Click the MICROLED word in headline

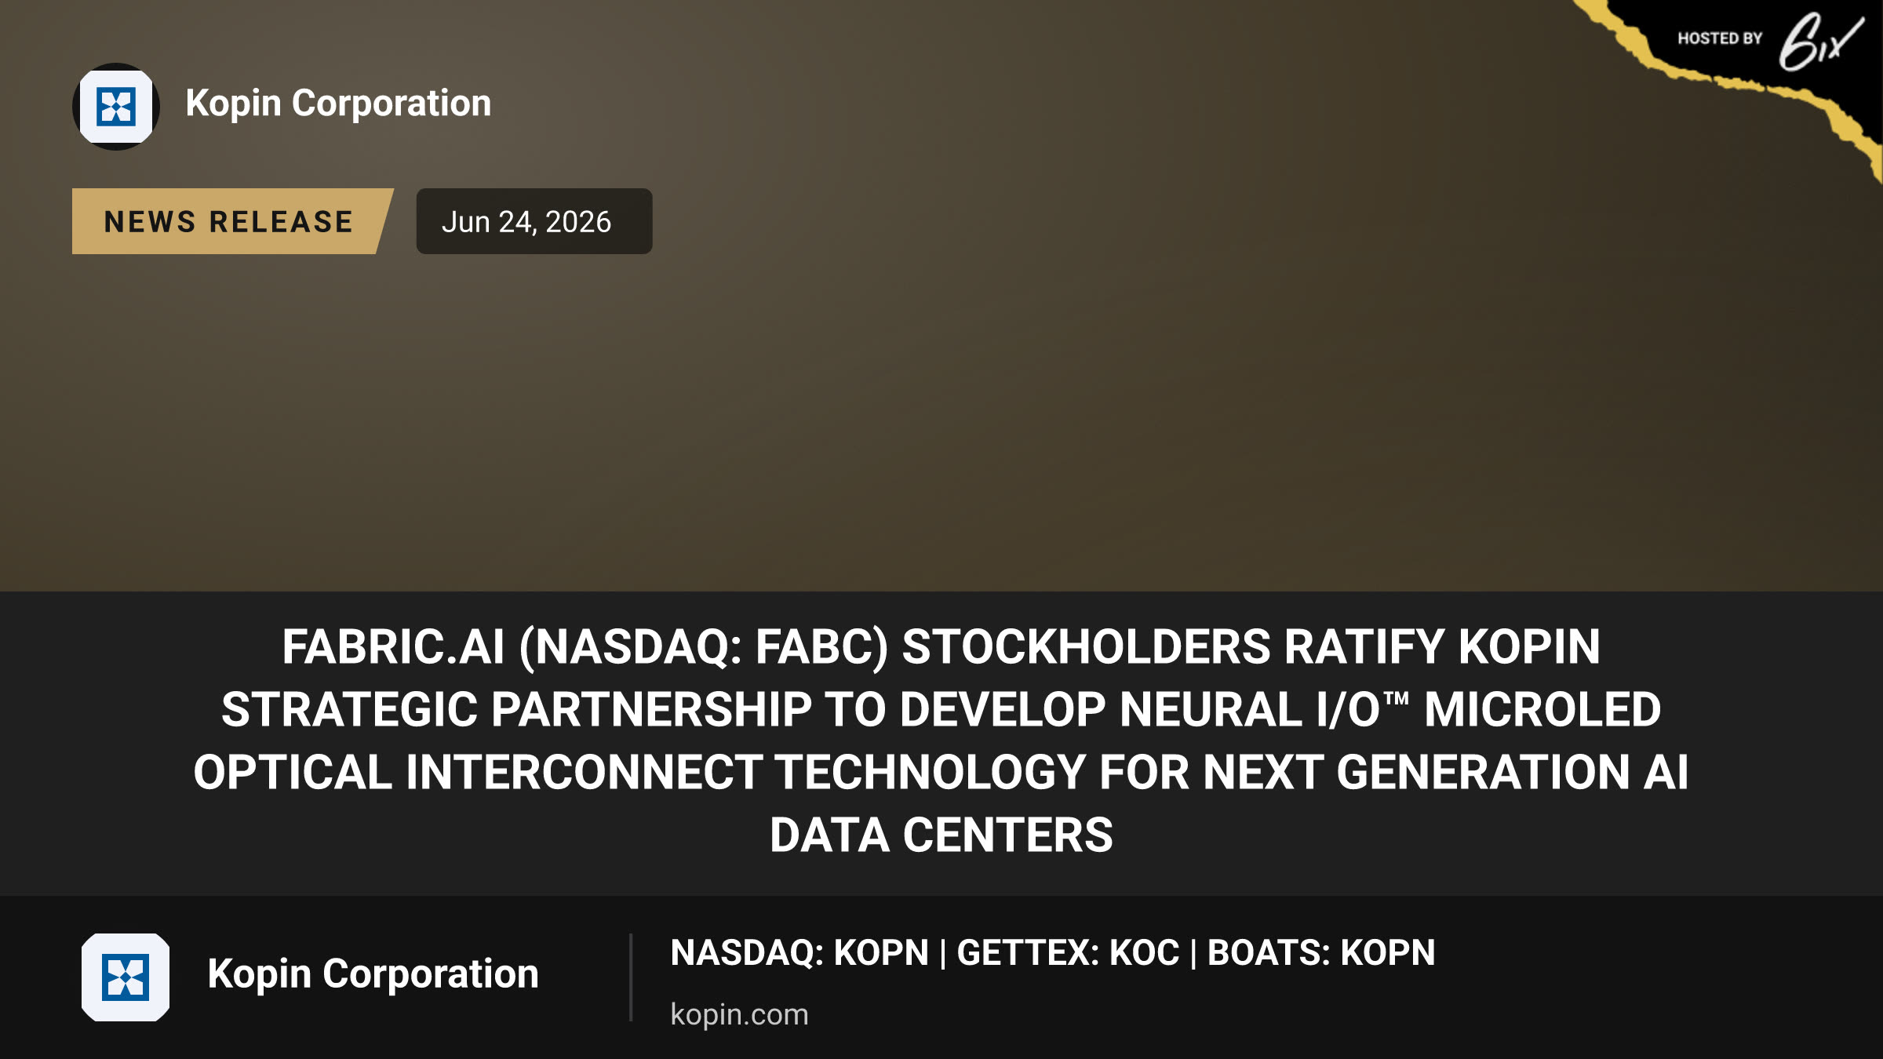pos(1542,710)
